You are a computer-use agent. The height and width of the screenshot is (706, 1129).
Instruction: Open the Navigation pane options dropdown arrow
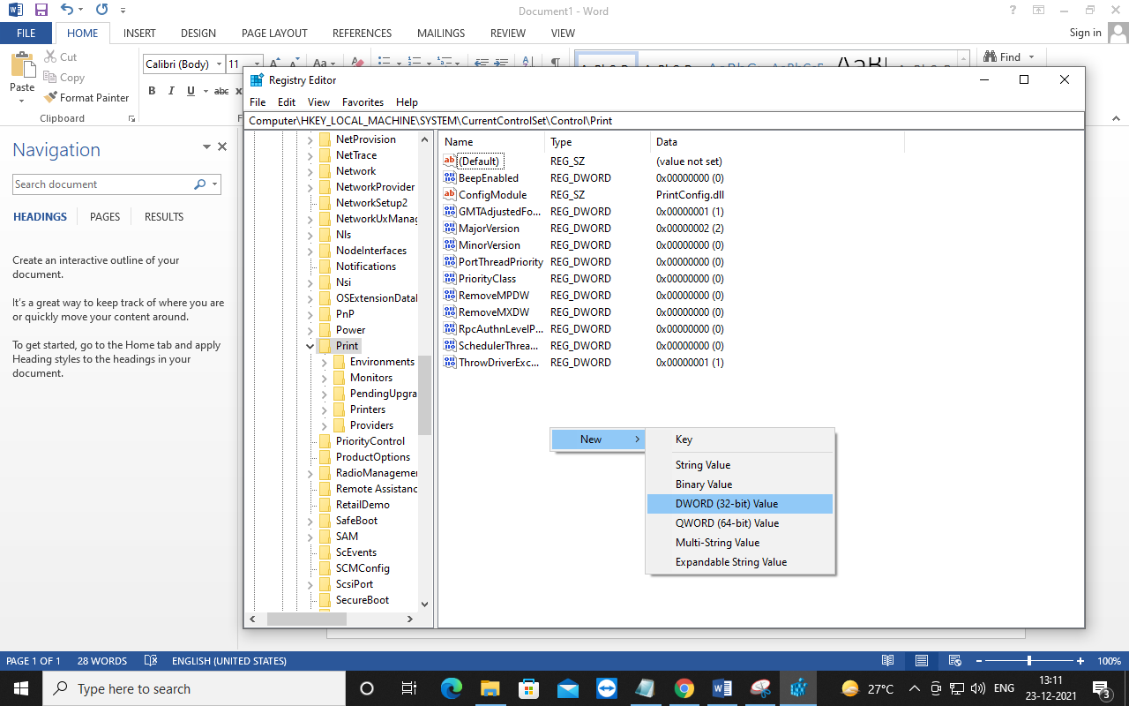206,147
